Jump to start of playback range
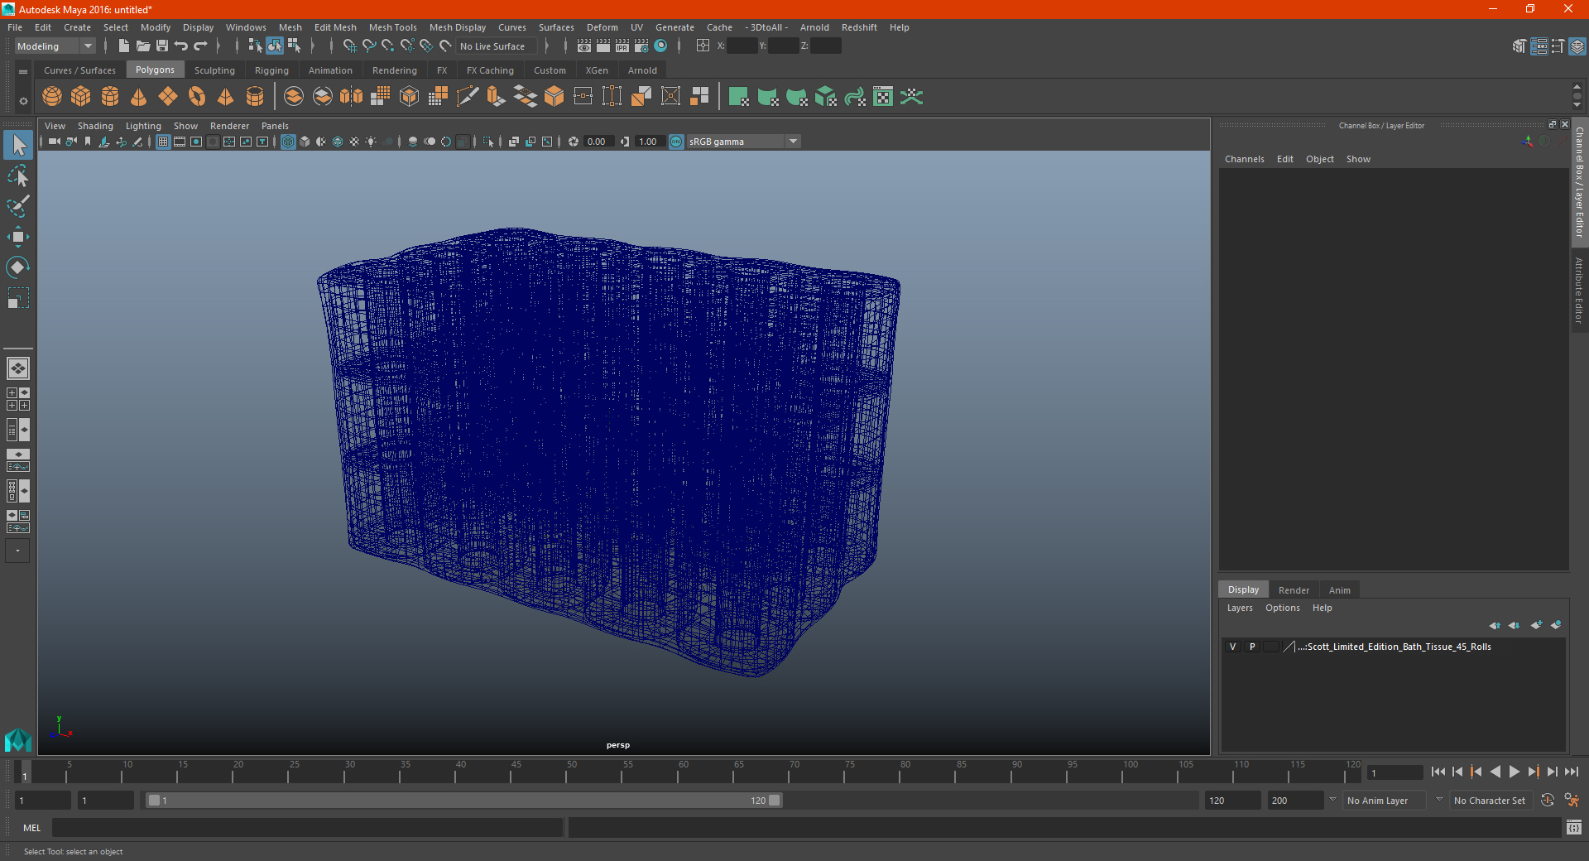The height and width of the screenshot is (861, 1589). (x=1438, y=772)
